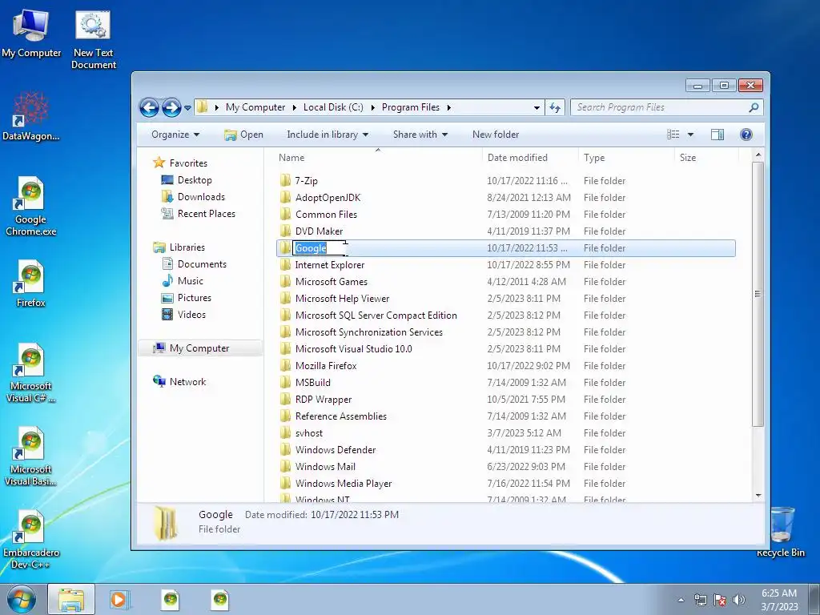Go back with the Explorer Back arrow
Image resolution: width=820 pixels, height=615 pixels.
149,108
